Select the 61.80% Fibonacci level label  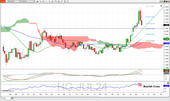[150, 34]
